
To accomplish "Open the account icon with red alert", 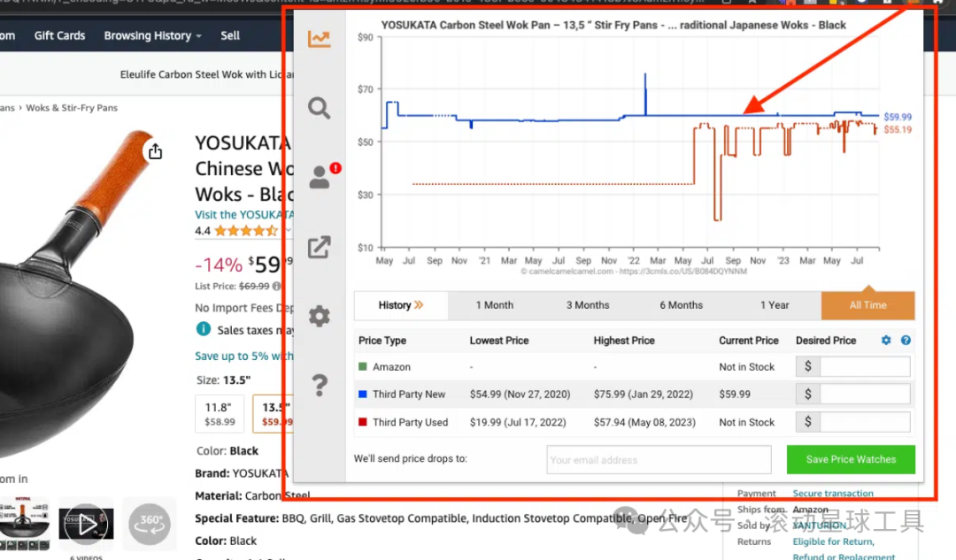I will click(321, 176).
